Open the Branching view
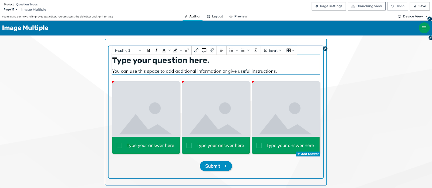This screenshot has height=188, width=432. pos(366,6)
